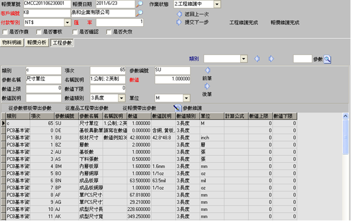Image resolution: width=351 pixels, height=221 pixels.
Task: Toggle the 是否審核 checkbox
Action: click(x=39, y=32)
